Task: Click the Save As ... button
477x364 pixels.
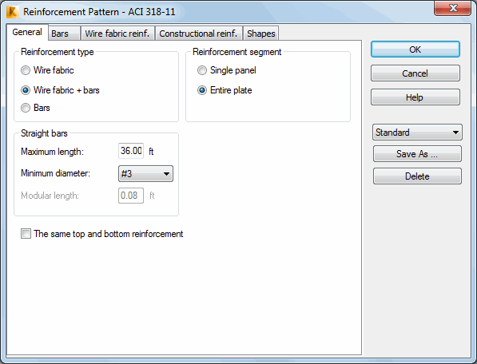Action: pyautogui.click(x=417, y=154)
